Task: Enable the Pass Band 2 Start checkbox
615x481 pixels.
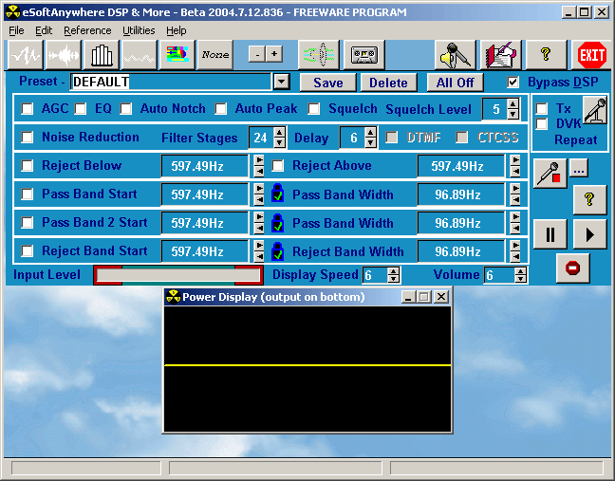Action: point(28,223)
